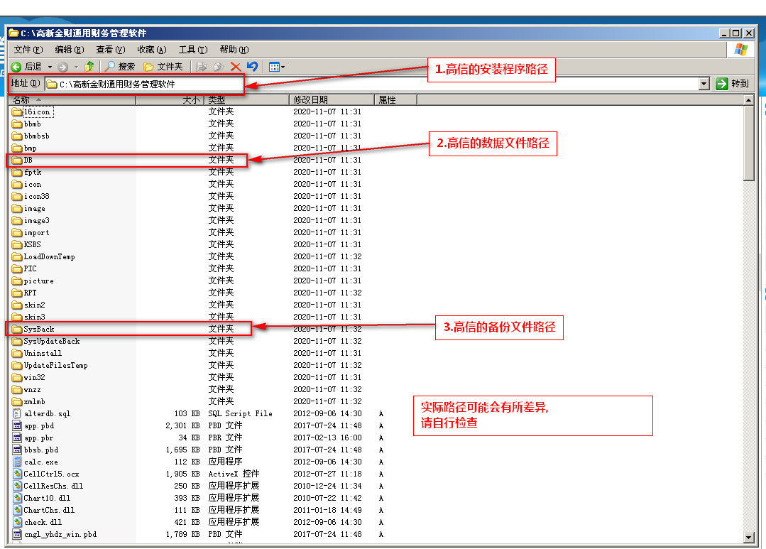Toggle the Folders pane toolbar button
Viewport: 766px width, 549px height.
coord(163,67)
